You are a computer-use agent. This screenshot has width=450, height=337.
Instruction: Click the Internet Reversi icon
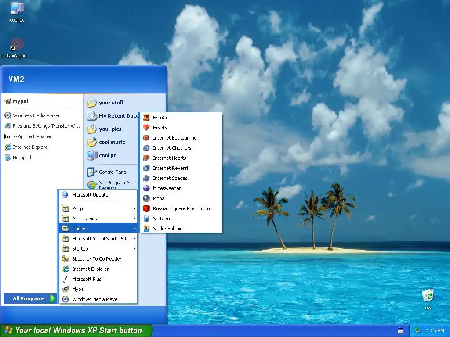point(146,168)
